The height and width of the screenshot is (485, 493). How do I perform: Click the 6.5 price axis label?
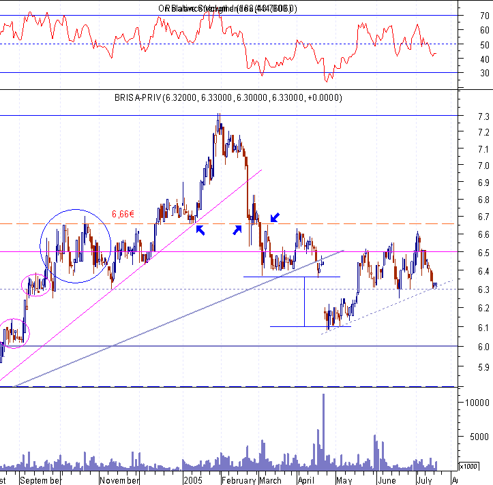tap(484, 253)
